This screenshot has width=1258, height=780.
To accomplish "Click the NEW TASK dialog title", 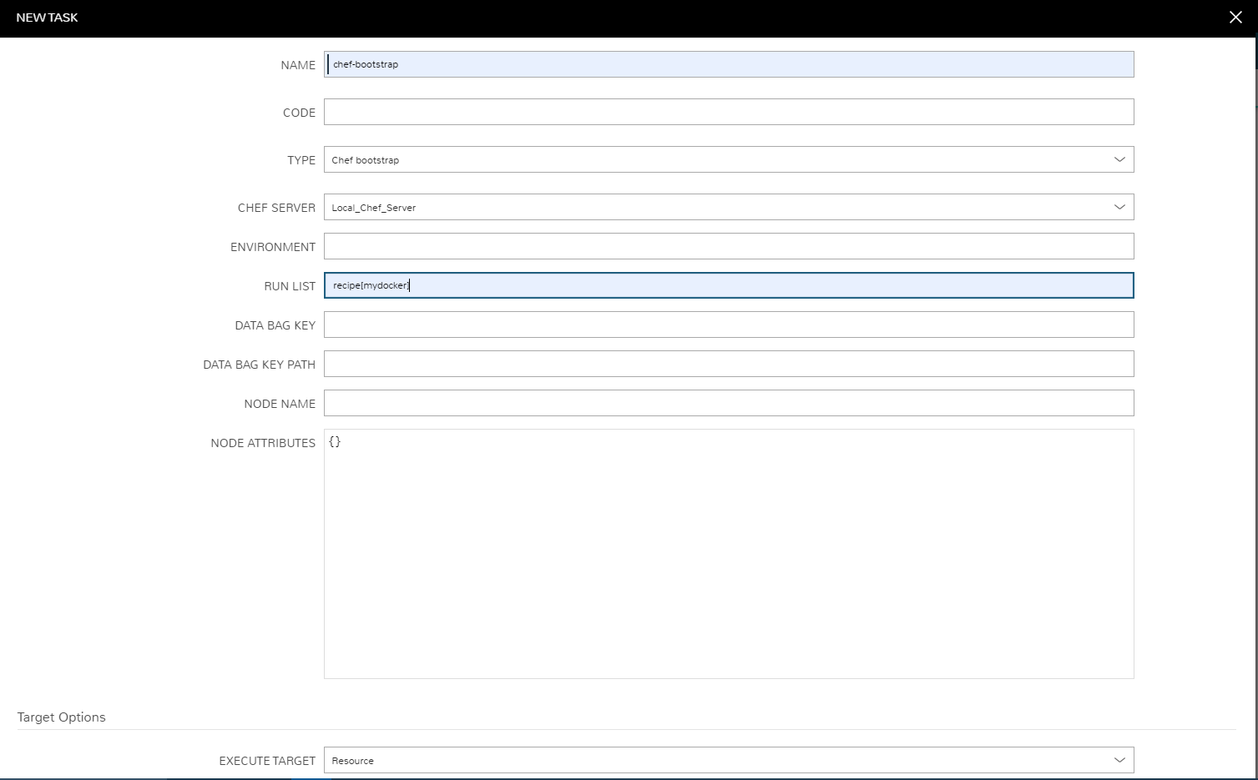I will 47,18.
